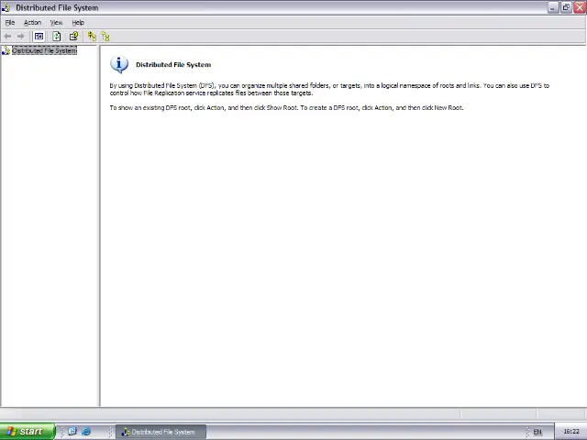Click the Back arrow toolbar icon

7,37
